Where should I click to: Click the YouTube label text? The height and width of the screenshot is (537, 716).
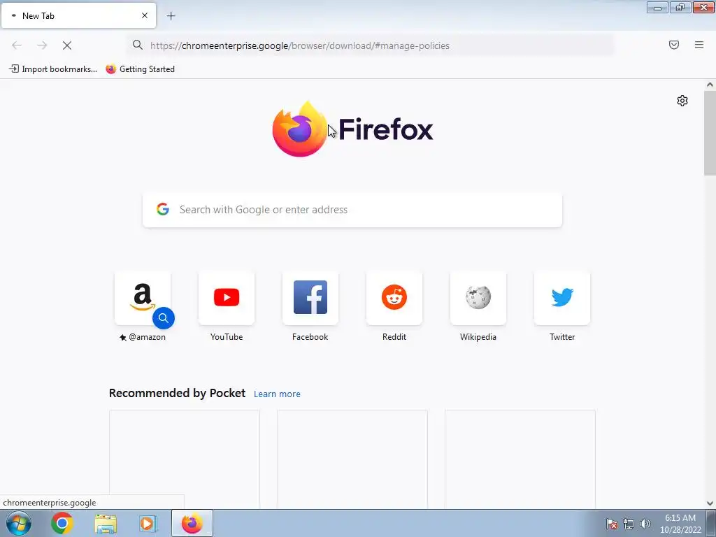click(x=227, y=337)
